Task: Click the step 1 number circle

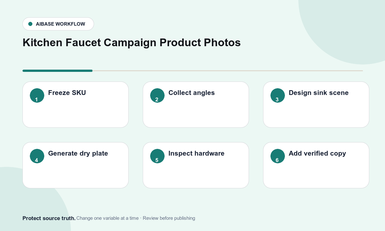Action: coord(37,95)
